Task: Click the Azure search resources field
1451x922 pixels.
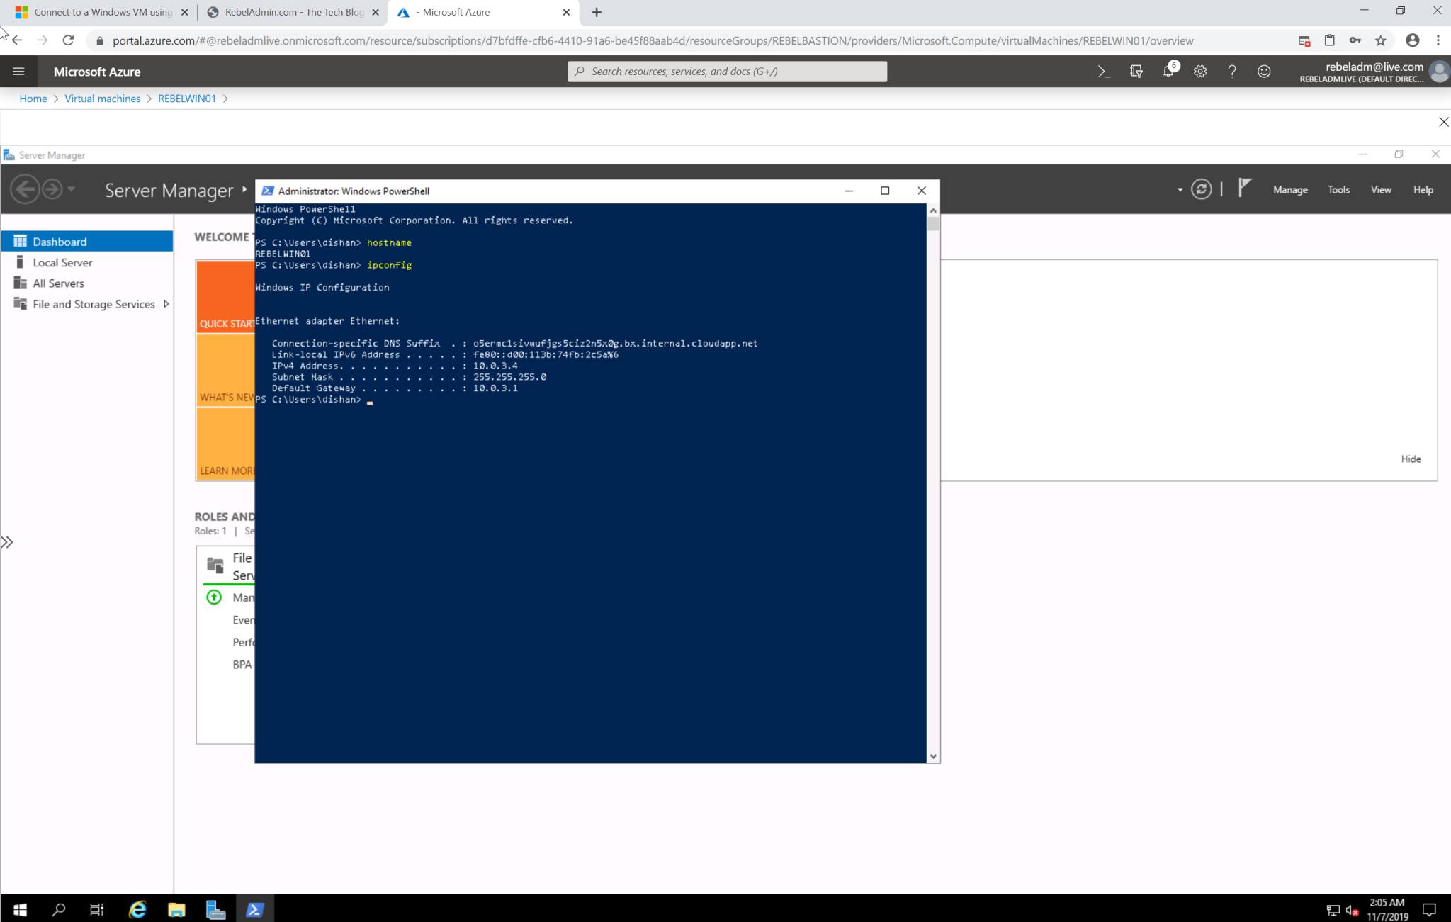Action: pyautogui.click(x=727, y=71)
